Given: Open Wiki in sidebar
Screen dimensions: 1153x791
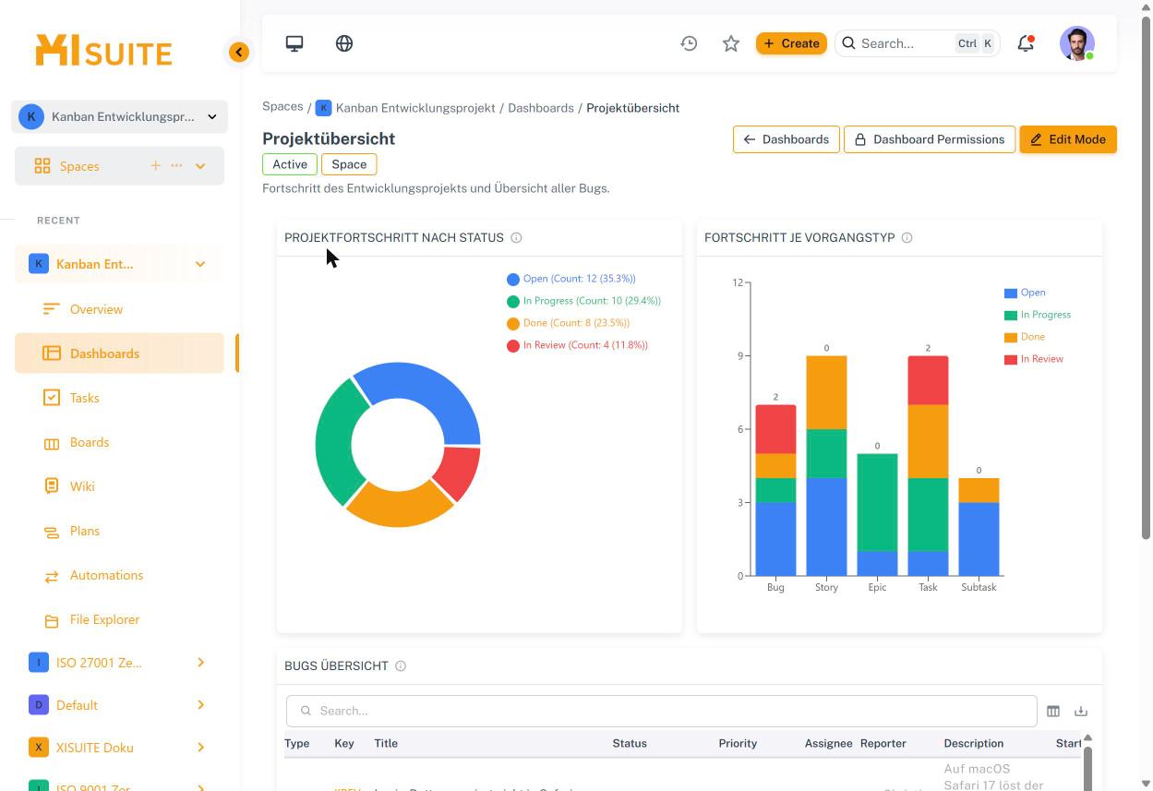Looking at the screenshot, I should (119, 486).
